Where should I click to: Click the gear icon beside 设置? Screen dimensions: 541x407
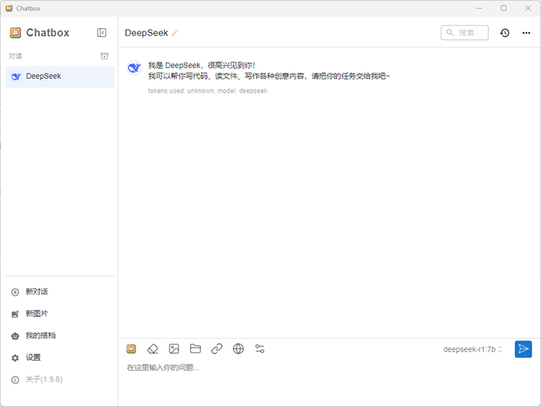click(15, 358)
